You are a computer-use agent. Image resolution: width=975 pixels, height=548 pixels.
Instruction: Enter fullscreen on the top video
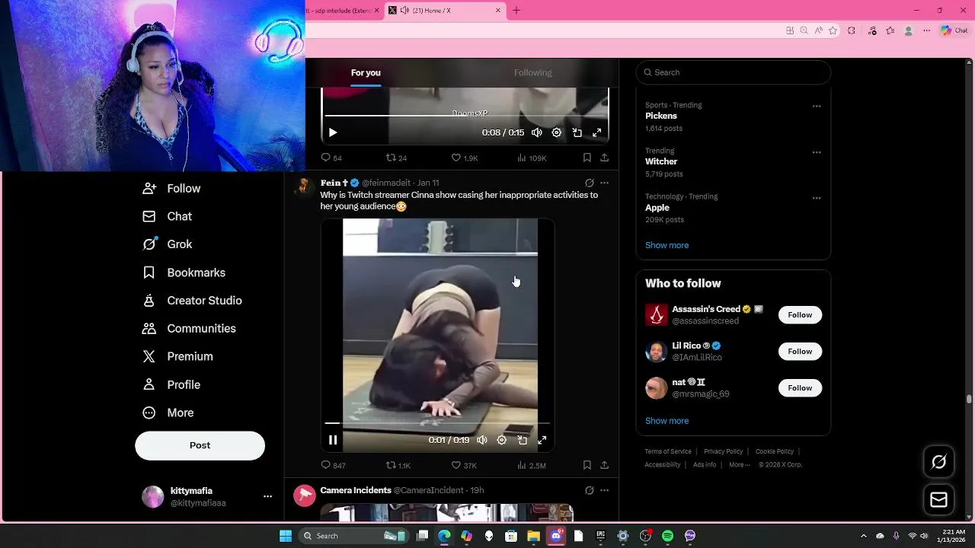(x=597, y=132)
